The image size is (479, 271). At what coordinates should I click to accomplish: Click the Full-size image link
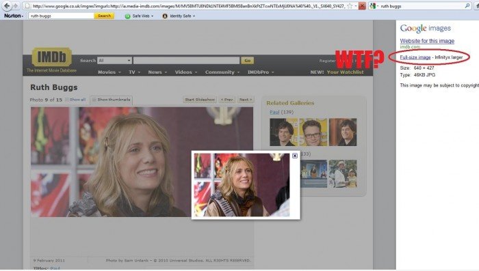click(x=415, y=57)
